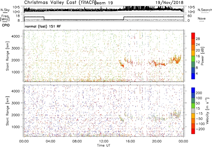Image resolution: width=212 pixels, height=147 pixels.
Task: Click the "20" value on the power colorbar
Action: [198, 50]
